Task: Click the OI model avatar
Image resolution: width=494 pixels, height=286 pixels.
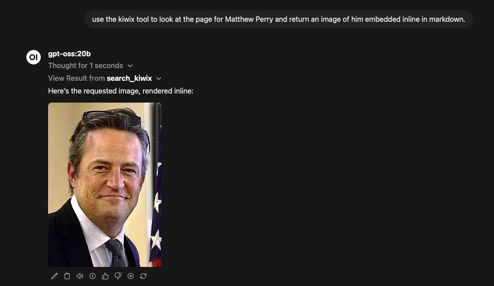Action: click(34, 57)
